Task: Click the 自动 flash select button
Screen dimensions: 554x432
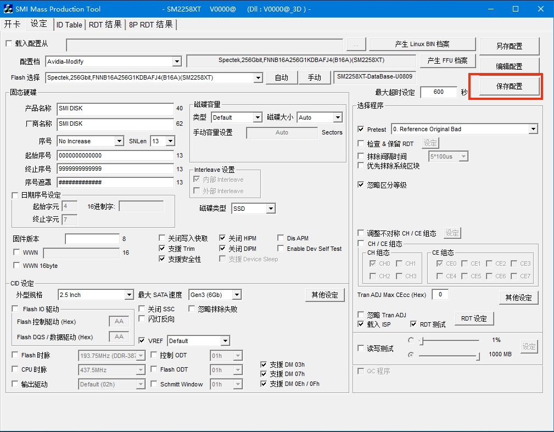Action: pyautogui.click(x=282, y=77)
